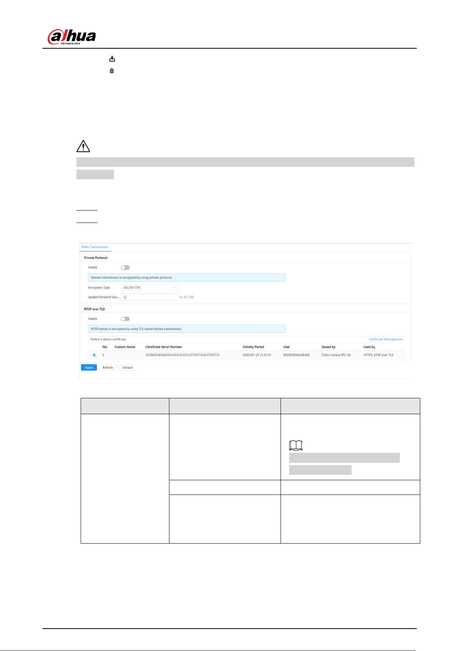Viewport: 460px width, 651px height.
Task: Click Device IPC CA cell
Action: [336, 355]
